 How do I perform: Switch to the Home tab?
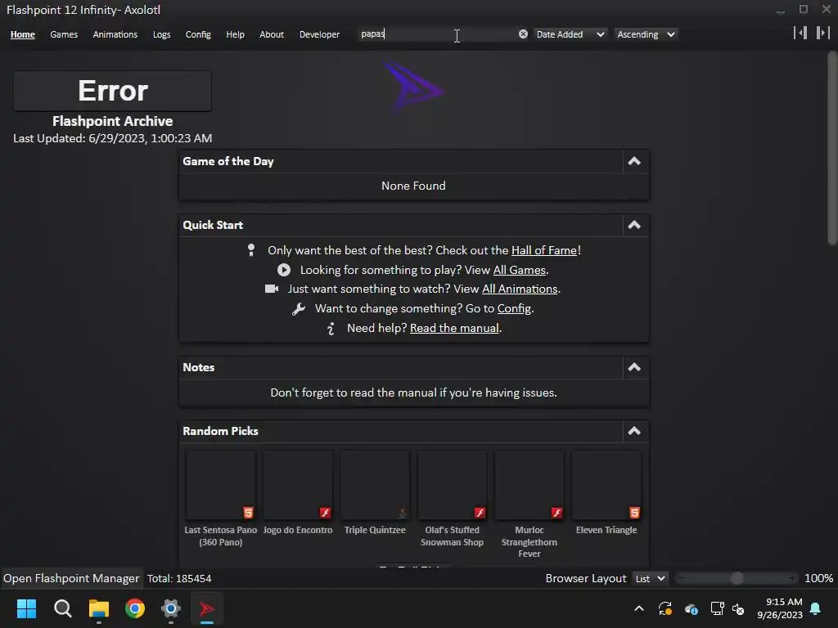[22, 34]
